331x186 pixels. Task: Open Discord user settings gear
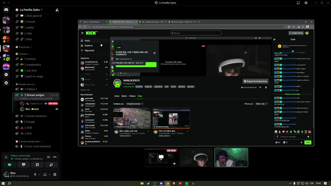(55, 175)
